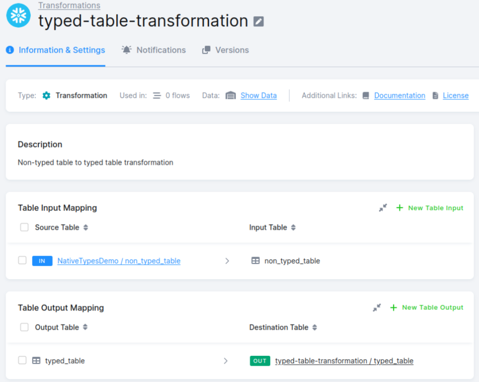Open the Show Data link
The height and width of the screenshot is (382, 479).
click(259, 96)
